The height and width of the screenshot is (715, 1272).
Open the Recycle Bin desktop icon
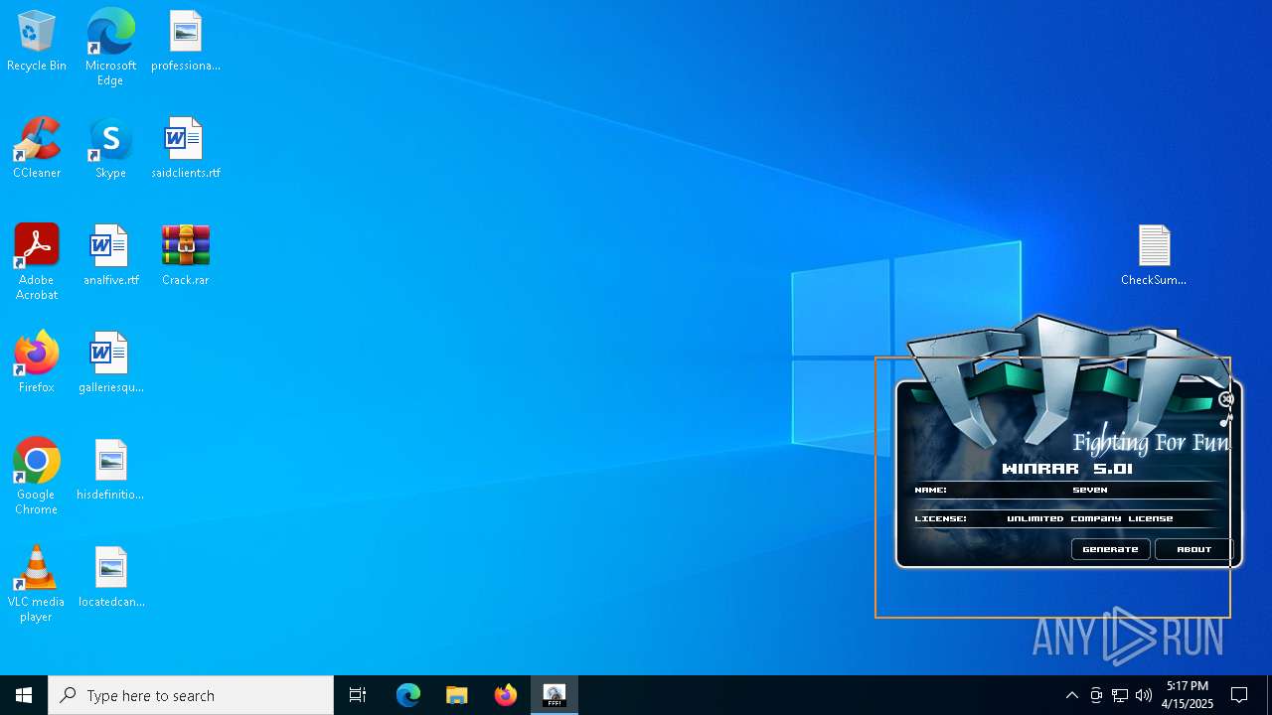(37, 42)
